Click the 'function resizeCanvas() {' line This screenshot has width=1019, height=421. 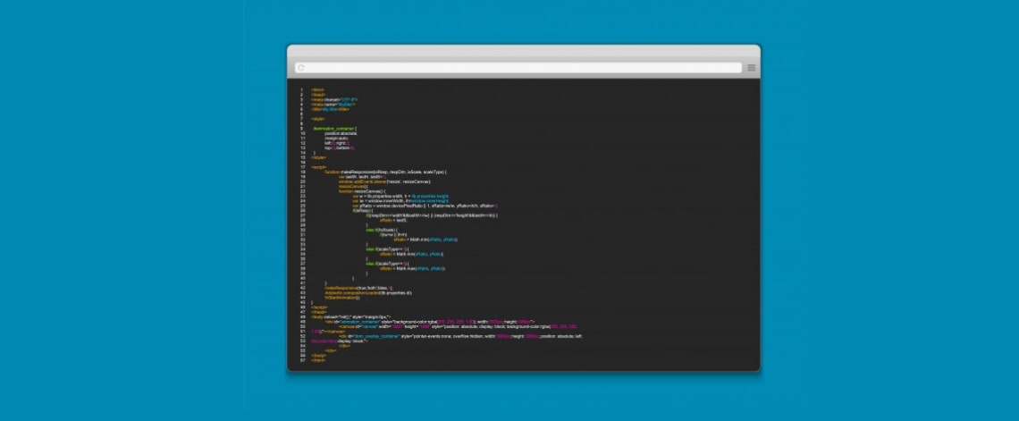[362, 191]
